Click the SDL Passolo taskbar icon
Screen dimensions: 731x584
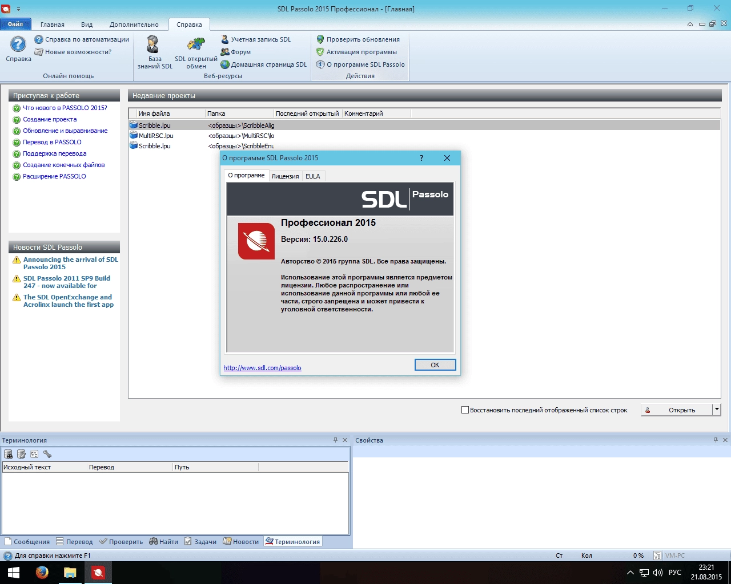(x=98, y=573)
